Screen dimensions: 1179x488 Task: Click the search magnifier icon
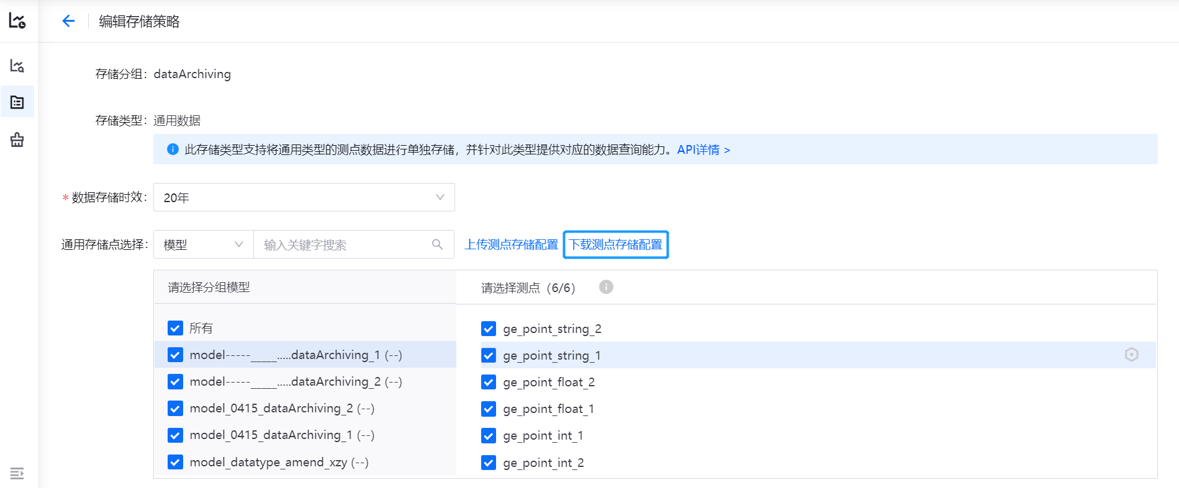coord(437,244)
